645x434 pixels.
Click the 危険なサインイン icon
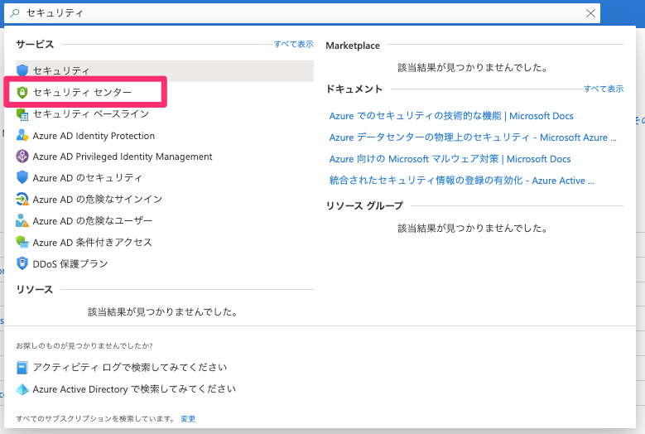coord(22,199)
